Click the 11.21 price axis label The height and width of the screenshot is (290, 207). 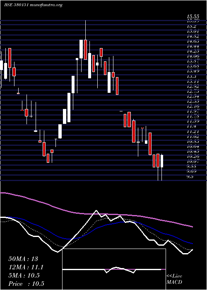pos(193,131)
